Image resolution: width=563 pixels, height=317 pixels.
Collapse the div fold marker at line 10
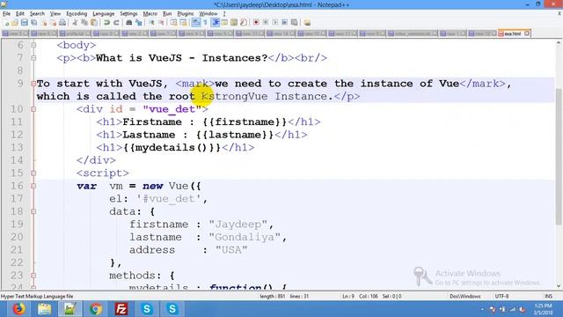[33, 109]
